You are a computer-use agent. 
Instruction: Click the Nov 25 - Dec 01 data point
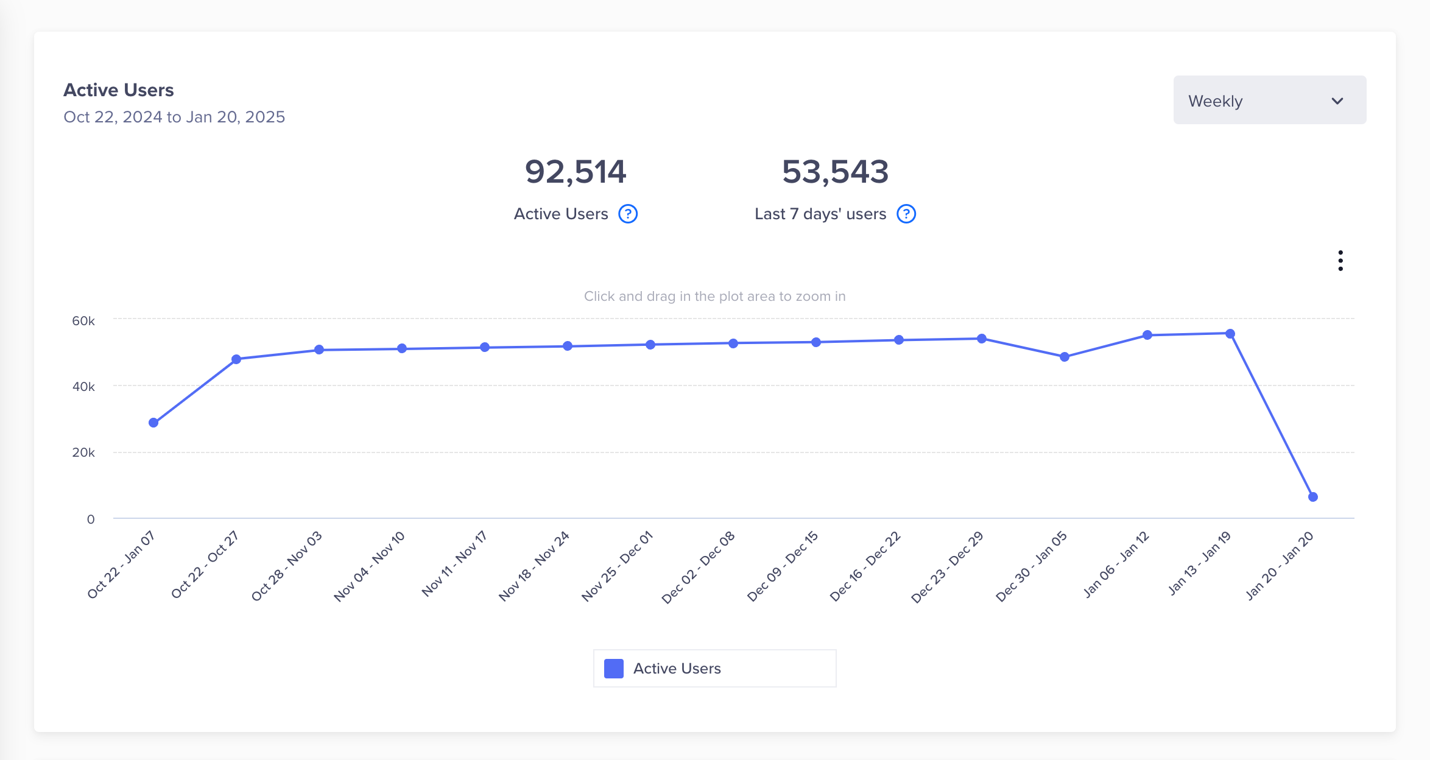click(650, 345)
